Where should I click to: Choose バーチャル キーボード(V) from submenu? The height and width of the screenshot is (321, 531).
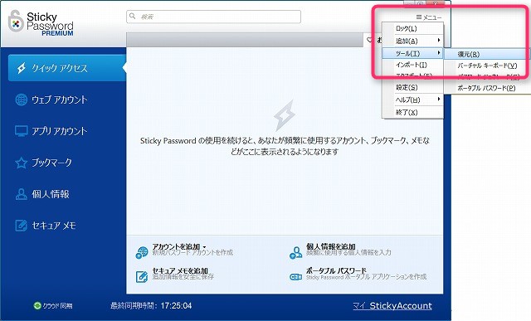pos(487,66)
